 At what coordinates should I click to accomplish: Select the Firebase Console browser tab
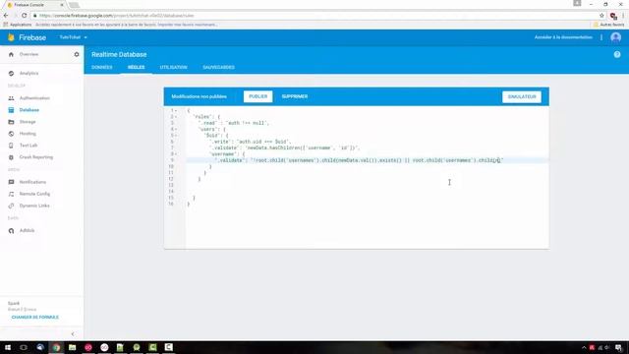point(35,5)
